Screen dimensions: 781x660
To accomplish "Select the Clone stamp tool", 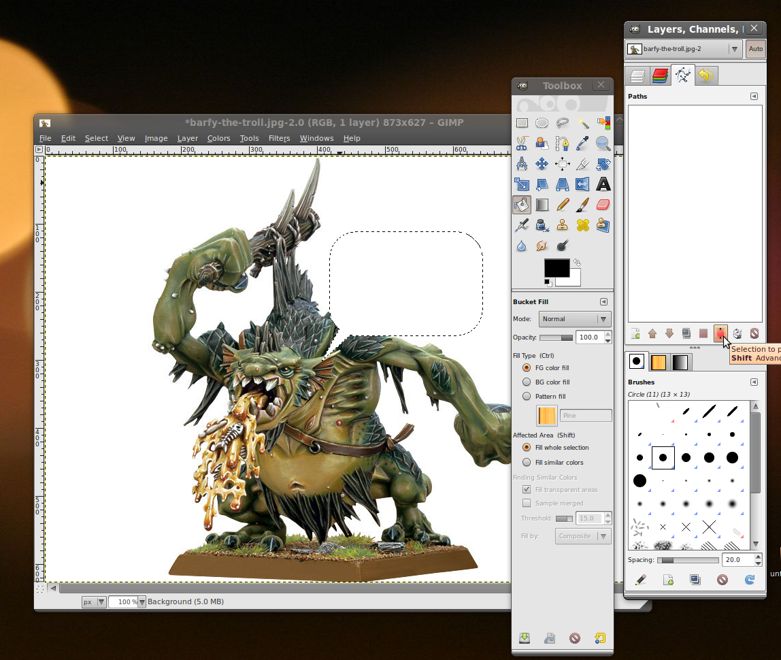I will pyautogui.click(x=563, y=225).
